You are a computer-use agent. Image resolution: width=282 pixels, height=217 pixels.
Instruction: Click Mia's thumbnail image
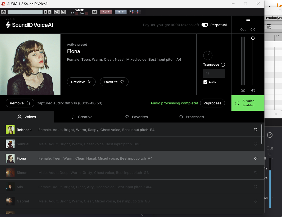point(10,187)
